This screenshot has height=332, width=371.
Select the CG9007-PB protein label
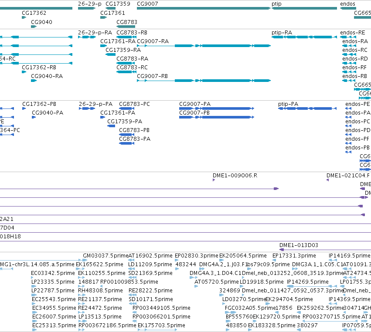194,113
